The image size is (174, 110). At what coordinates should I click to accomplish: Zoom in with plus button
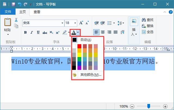(x=165, y=106)
